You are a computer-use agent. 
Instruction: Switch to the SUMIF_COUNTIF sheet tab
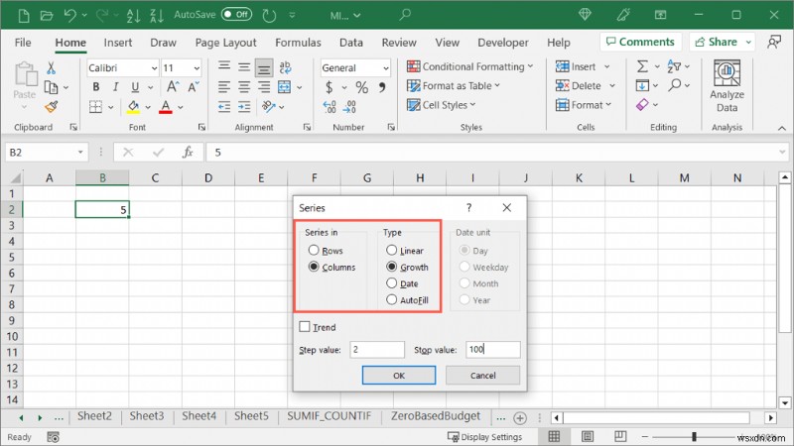tap(330, 416)
